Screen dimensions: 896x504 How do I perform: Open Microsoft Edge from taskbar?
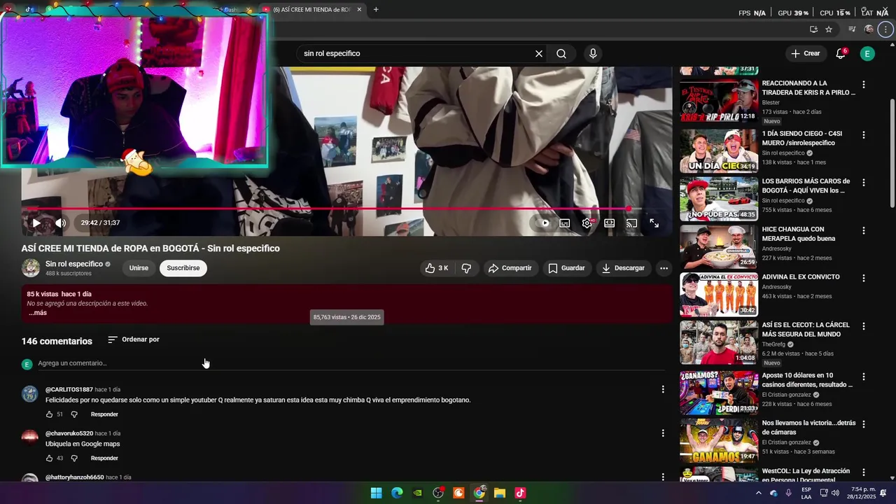click(397, 493)
